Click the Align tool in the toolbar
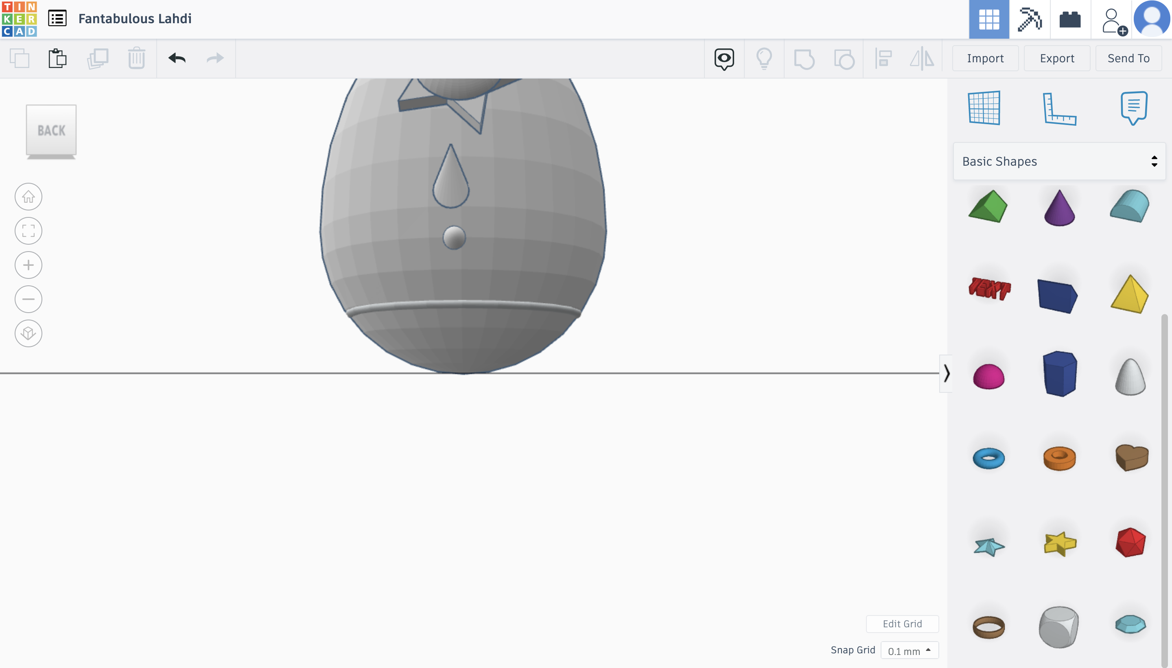This screenshot has width=1172, height=668. click(883, 58)
